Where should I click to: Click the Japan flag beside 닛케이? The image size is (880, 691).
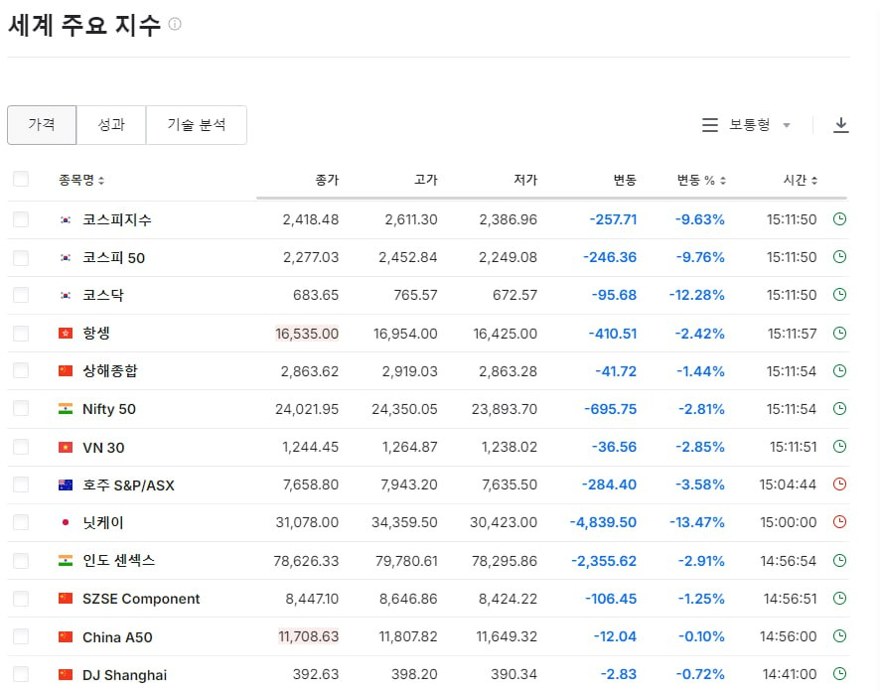click(x=66, y=522)
